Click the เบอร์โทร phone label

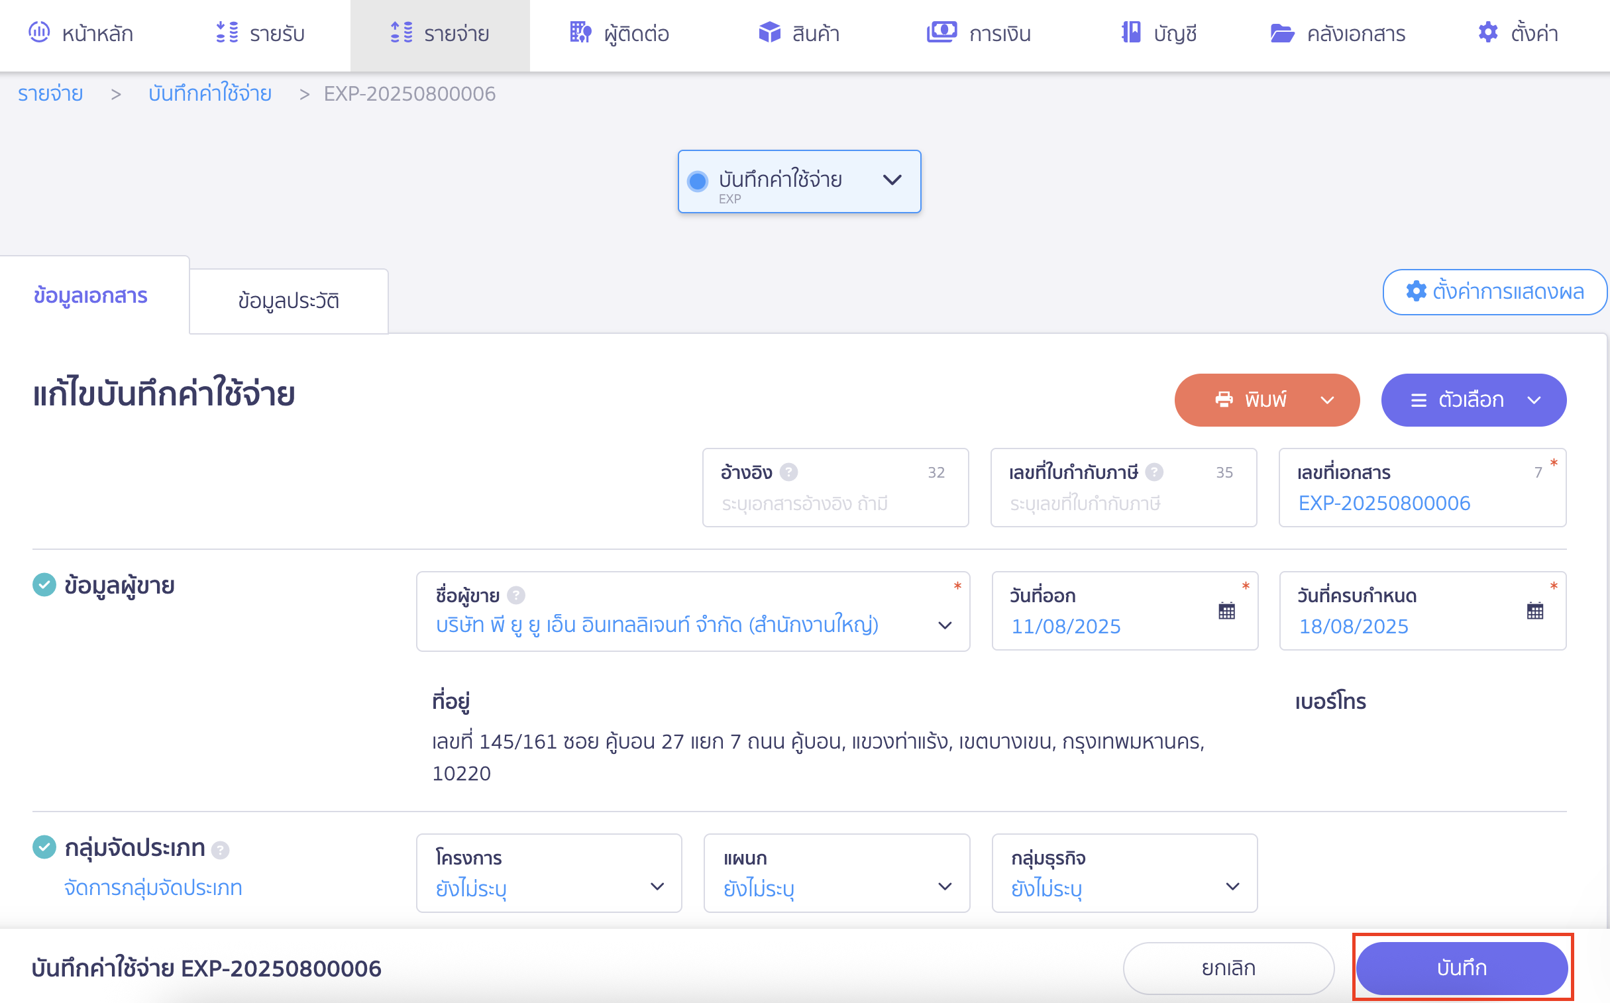(1330, 702)
